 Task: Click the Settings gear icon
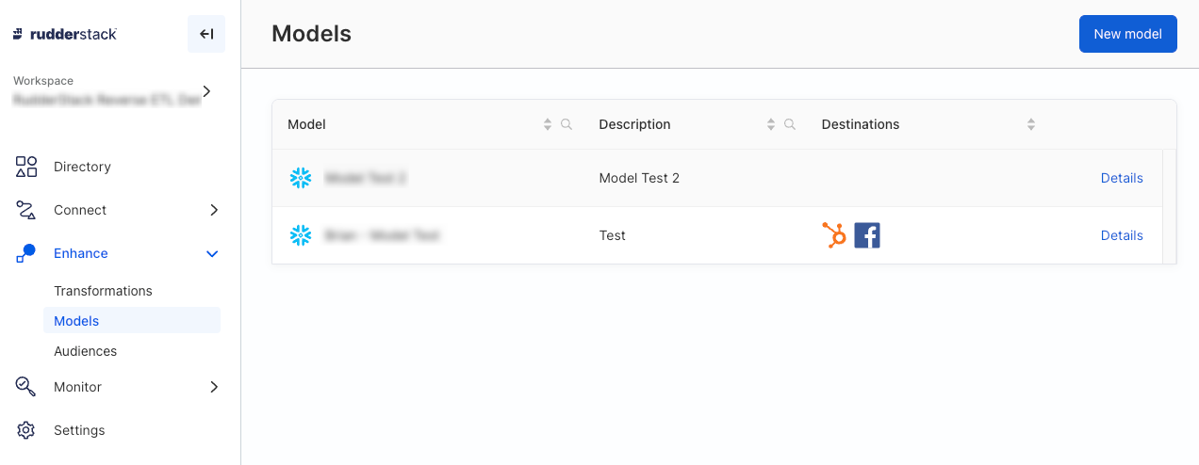pyautogui.click(x=26, y=430)
